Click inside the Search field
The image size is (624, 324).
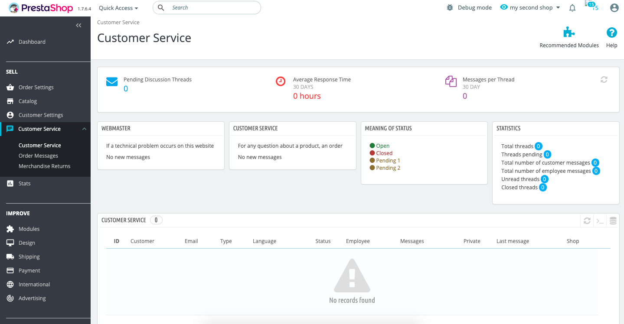(x=206, y=7)
